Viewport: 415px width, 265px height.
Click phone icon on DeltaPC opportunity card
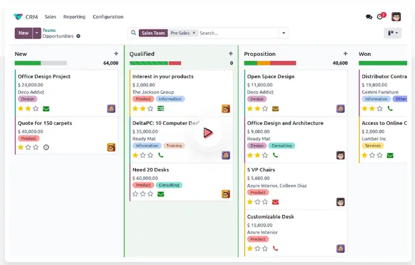(x=161, y=155)
